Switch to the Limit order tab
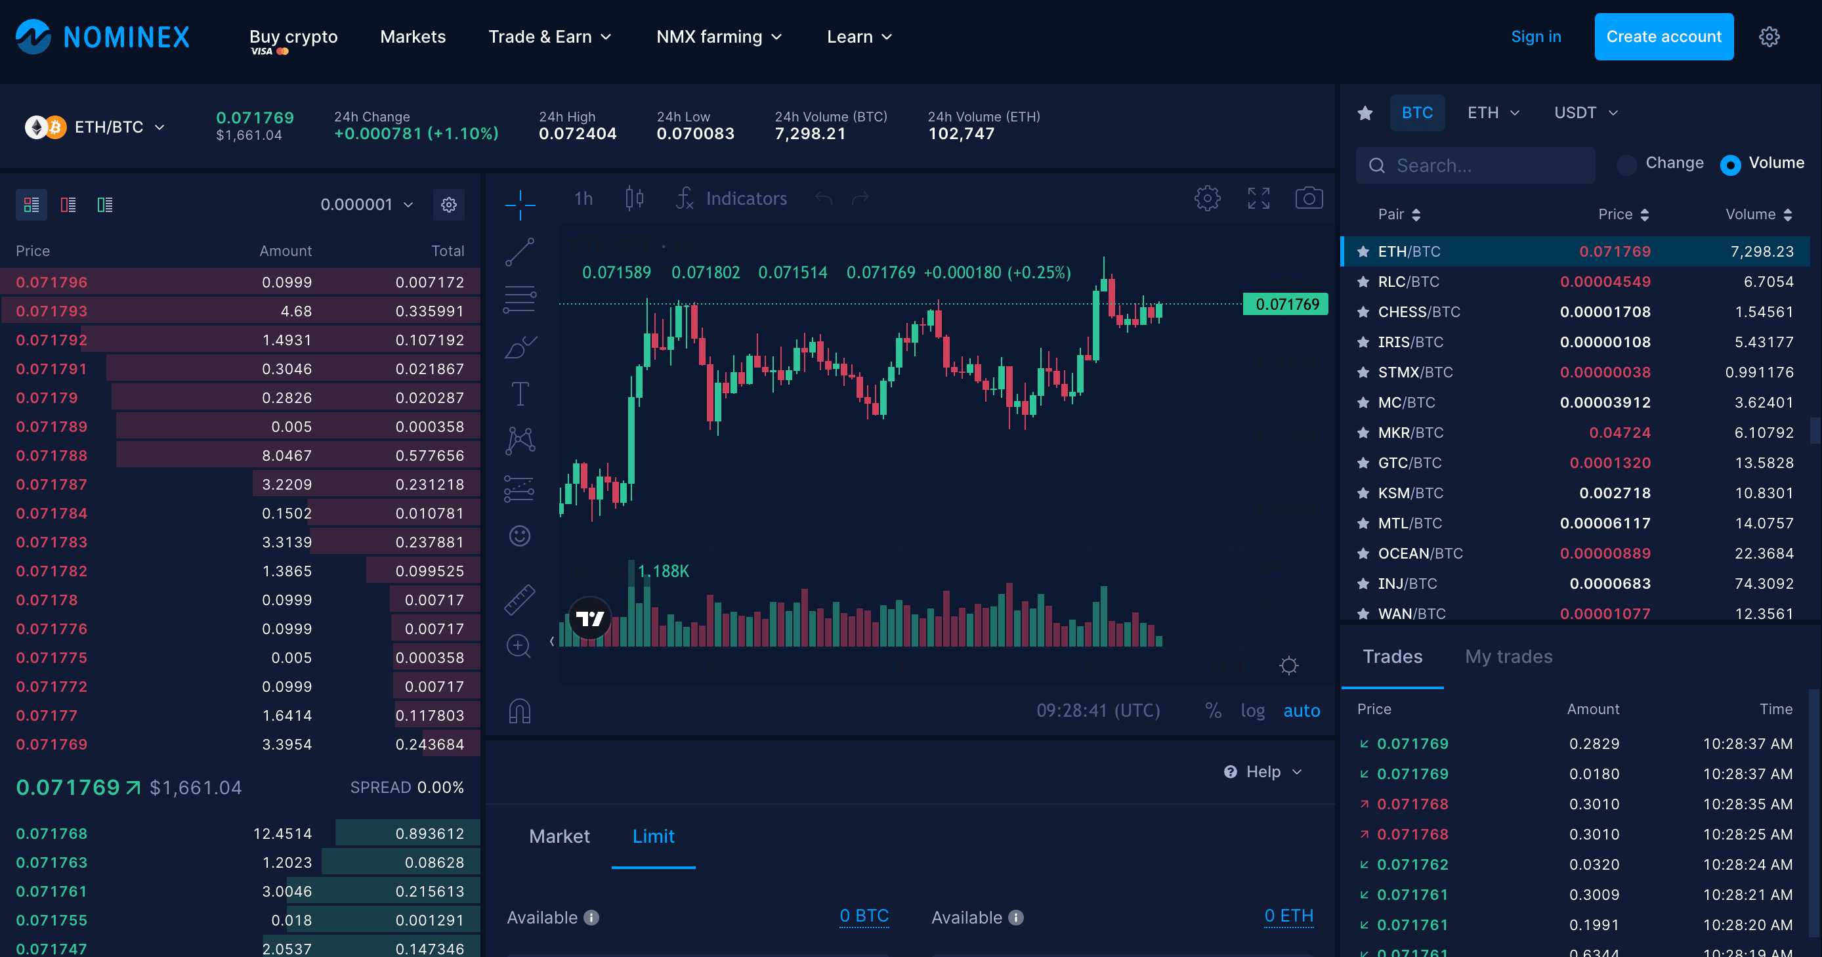 coord(653,837)
